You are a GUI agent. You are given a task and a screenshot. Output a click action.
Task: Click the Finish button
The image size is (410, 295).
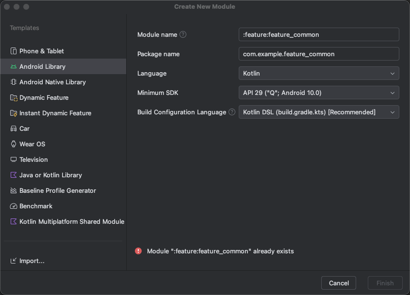pos(385,283)
